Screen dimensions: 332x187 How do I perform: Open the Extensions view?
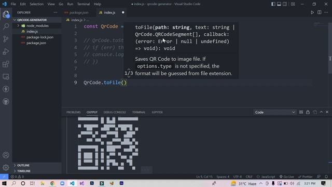tap(6, 64)
